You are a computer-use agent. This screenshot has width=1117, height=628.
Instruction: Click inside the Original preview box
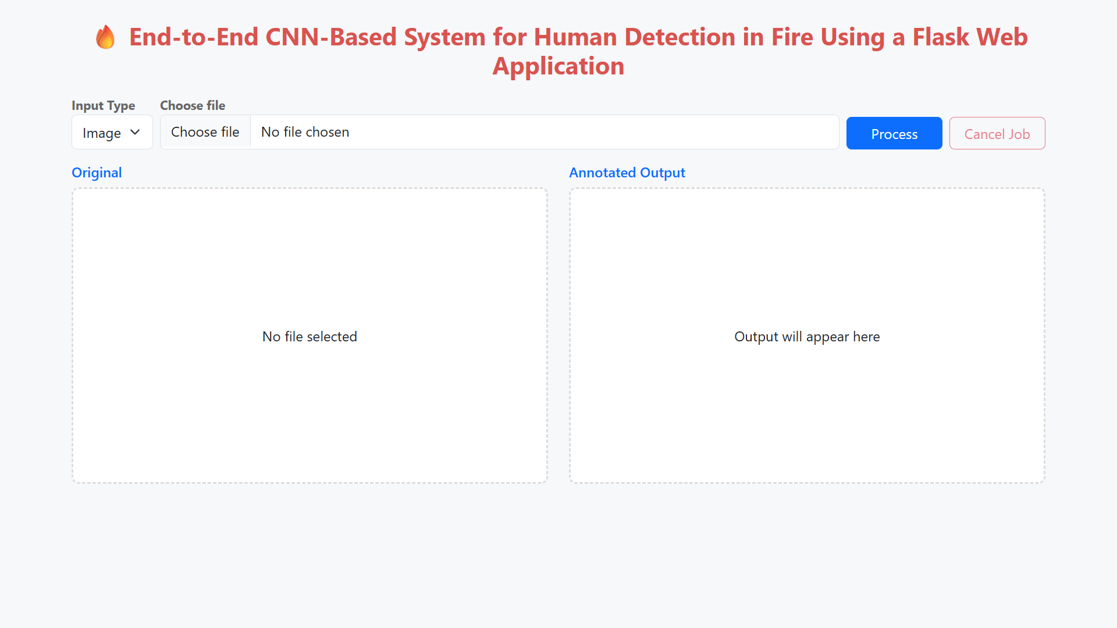(310, 262)
